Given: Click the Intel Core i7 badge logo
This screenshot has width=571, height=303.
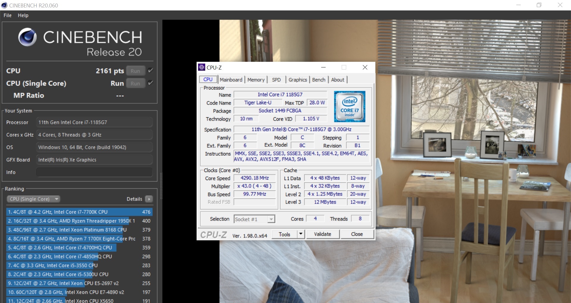Looking at the screenshot, I should (349, 107).
